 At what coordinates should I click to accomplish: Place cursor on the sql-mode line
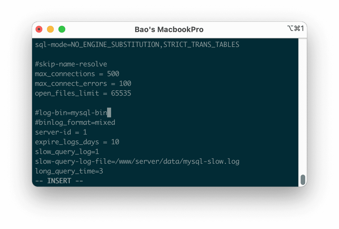pyautogui.click(x=137, y=45)
